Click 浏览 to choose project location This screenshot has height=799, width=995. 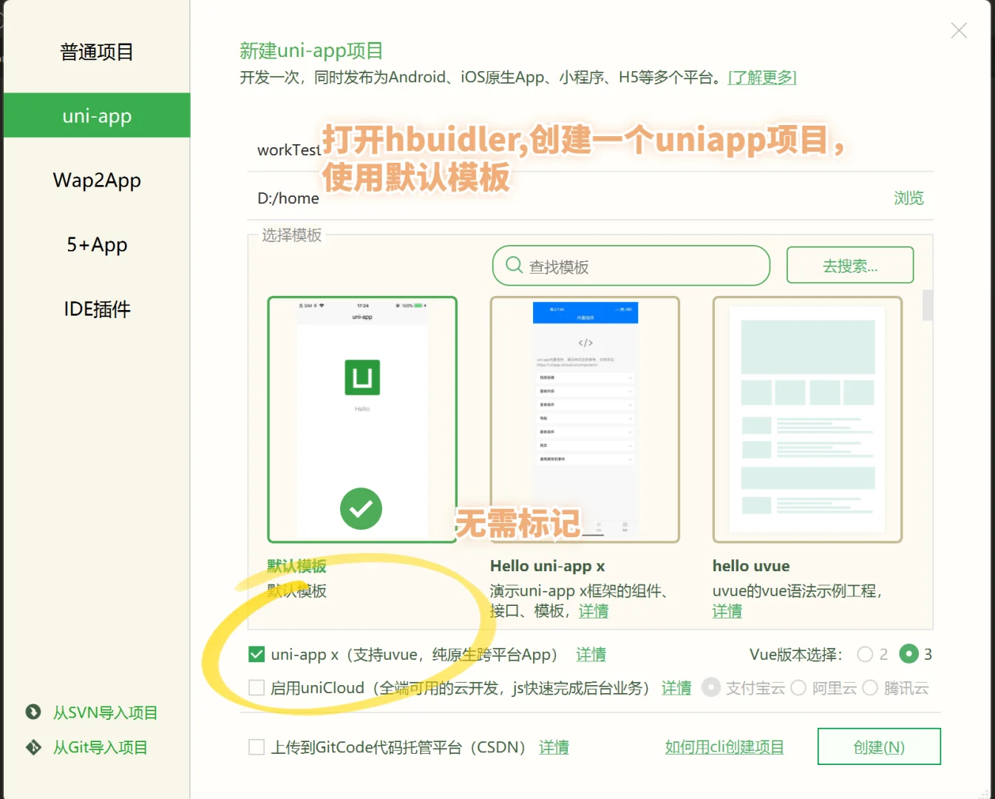pos(909,198)
